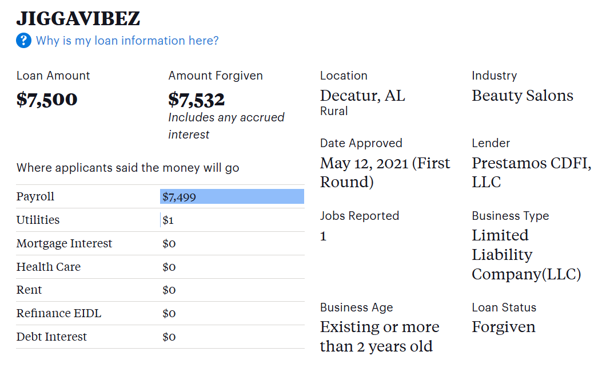The width and height of the screenshot is (610, 375).
Task: Click the Payroll row label
Action: [35, 197]
